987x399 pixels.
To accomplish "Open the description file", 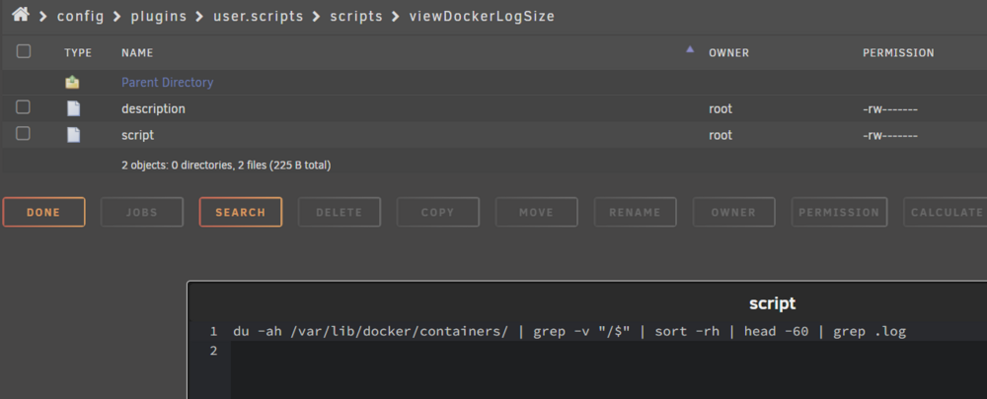I will (x=153, y=108).
